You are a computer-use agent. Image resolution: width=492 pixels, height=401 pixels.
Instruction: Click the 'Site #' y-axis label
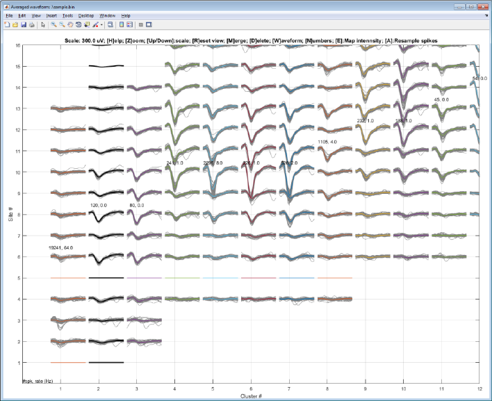tap(10, 214)
